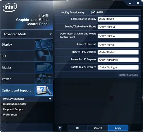The width and height of the screenshot is (143, 132).
Task: Open Media section camcorder thumbnail
Action: click(x=44, y=68)
